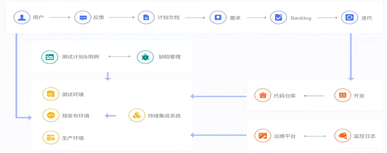Click the 持续集成系统 cubes icon
Screen dimensions: 387x153
[137, 115]
